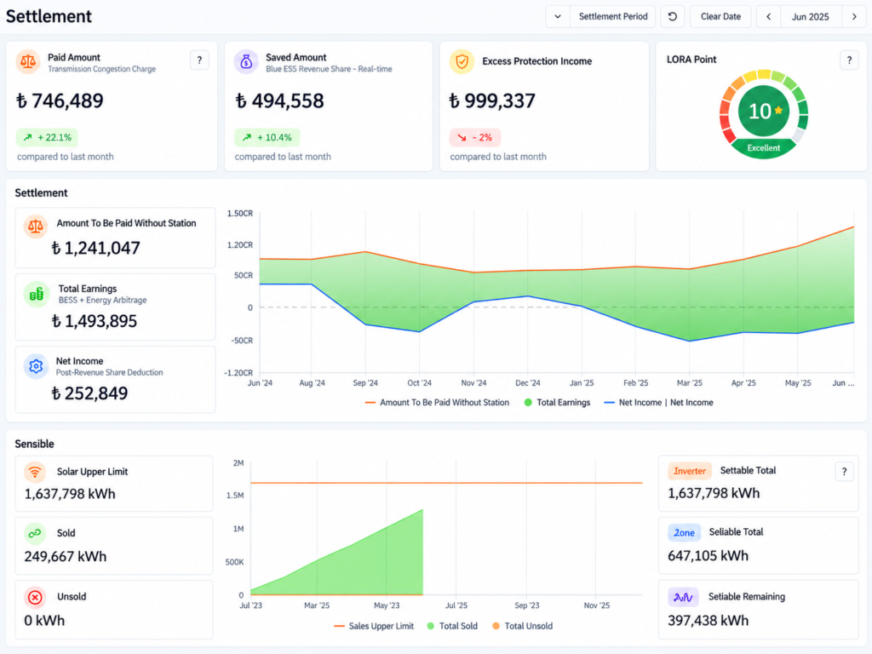872x654 pixels.
Task: Click the Paid Amount scales icon
Action: pos(28,61)
